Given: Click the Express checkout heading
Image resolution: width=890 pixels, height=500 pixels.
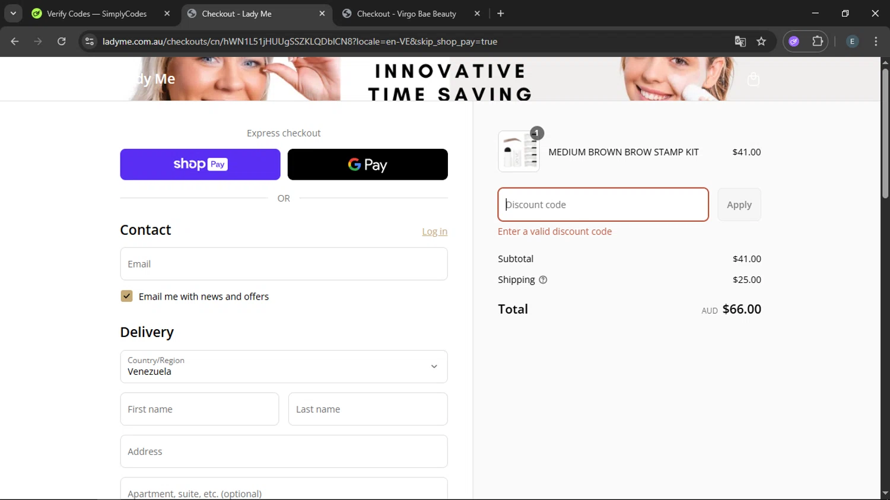Looking at the screenshot, I should pos(284,133).
